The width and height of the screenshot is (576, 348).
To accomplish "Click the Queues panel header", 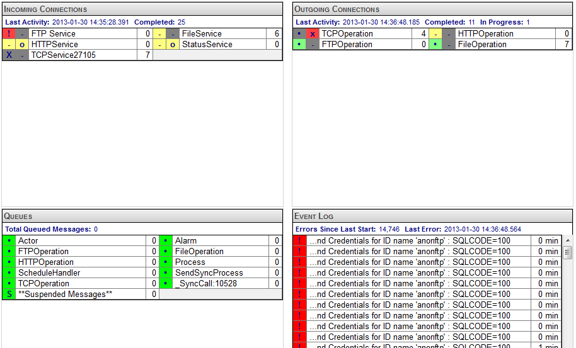I will point(142,216).
